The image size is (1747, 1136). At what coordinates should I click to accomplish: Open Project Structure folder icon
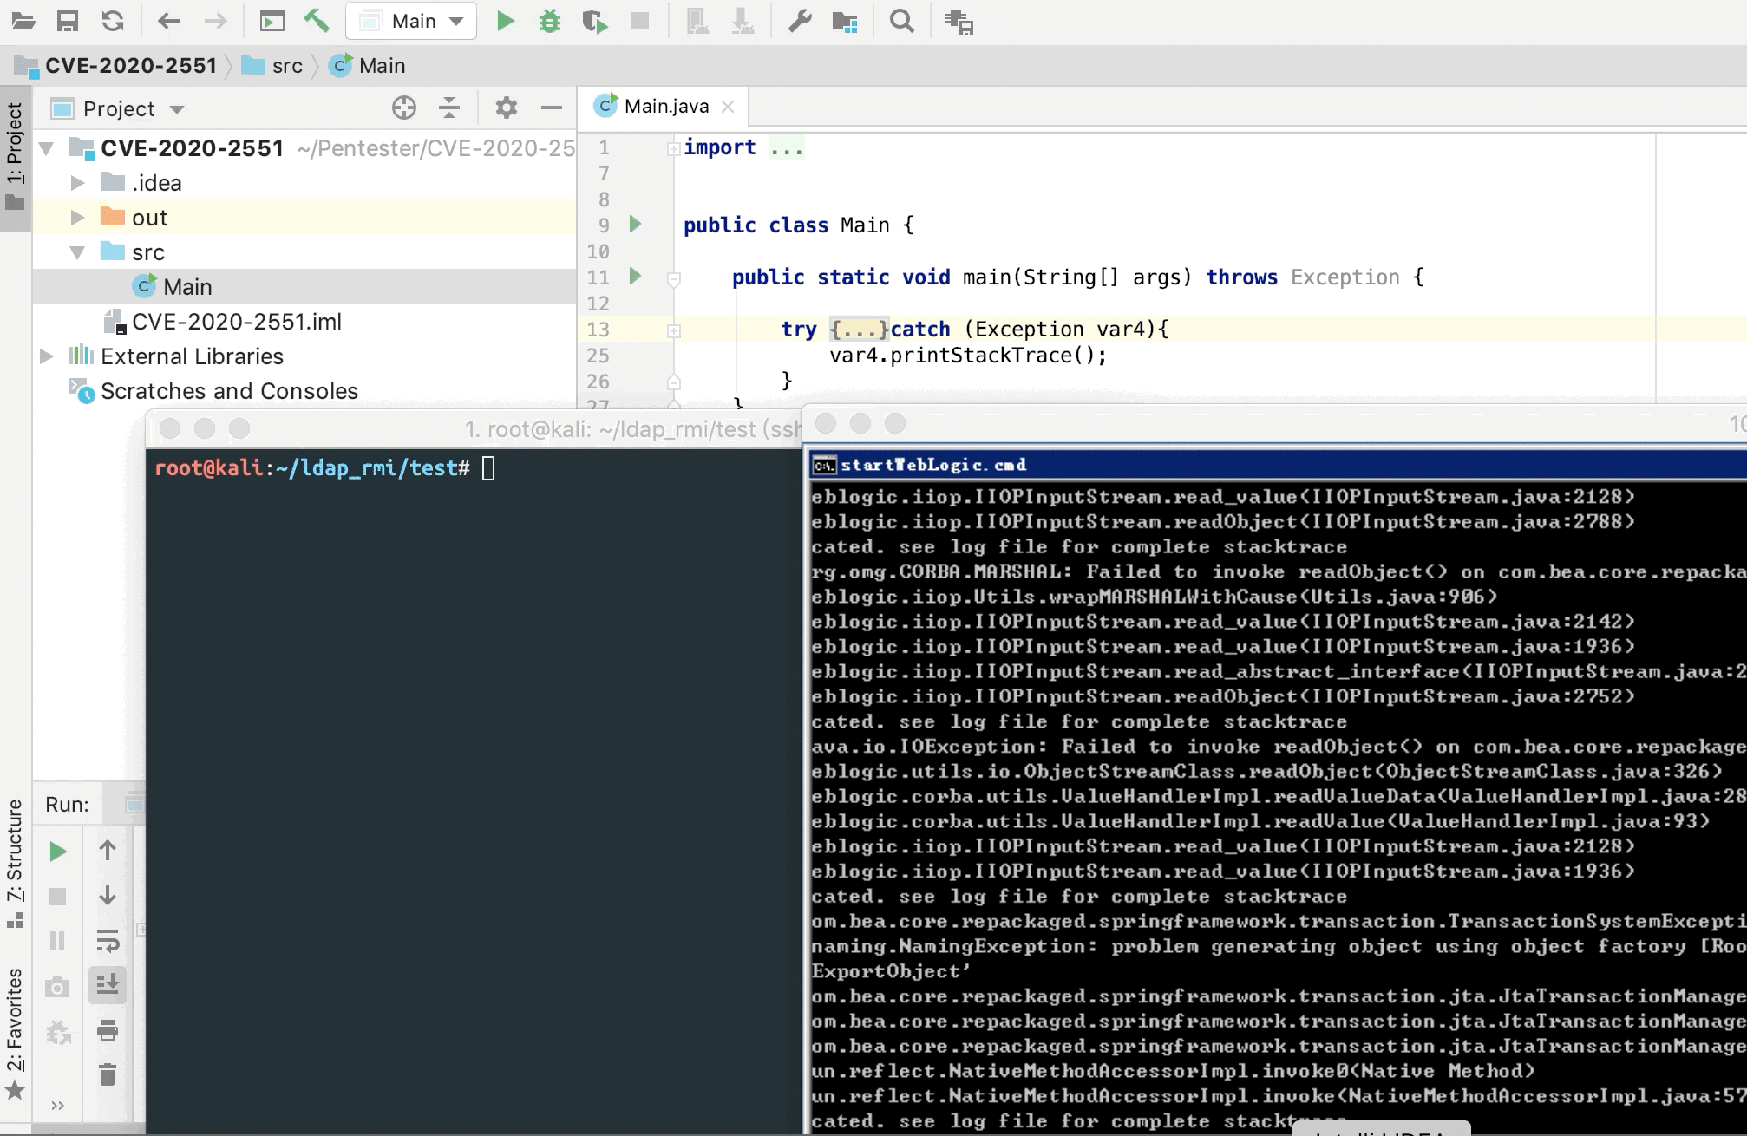pyautogui.click(x=844, y=21)
